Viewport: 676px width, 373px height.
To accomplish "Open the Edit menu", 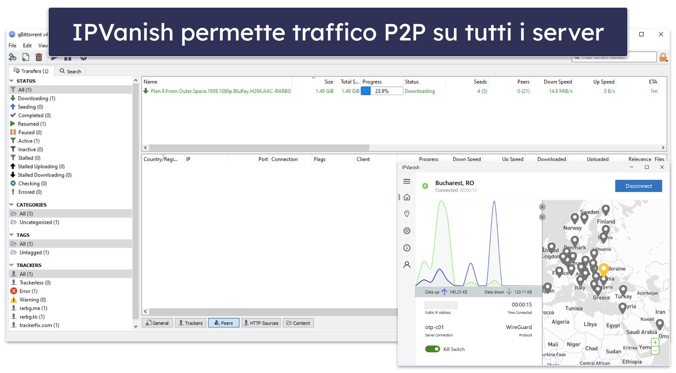I will click(x=27, y=45).
